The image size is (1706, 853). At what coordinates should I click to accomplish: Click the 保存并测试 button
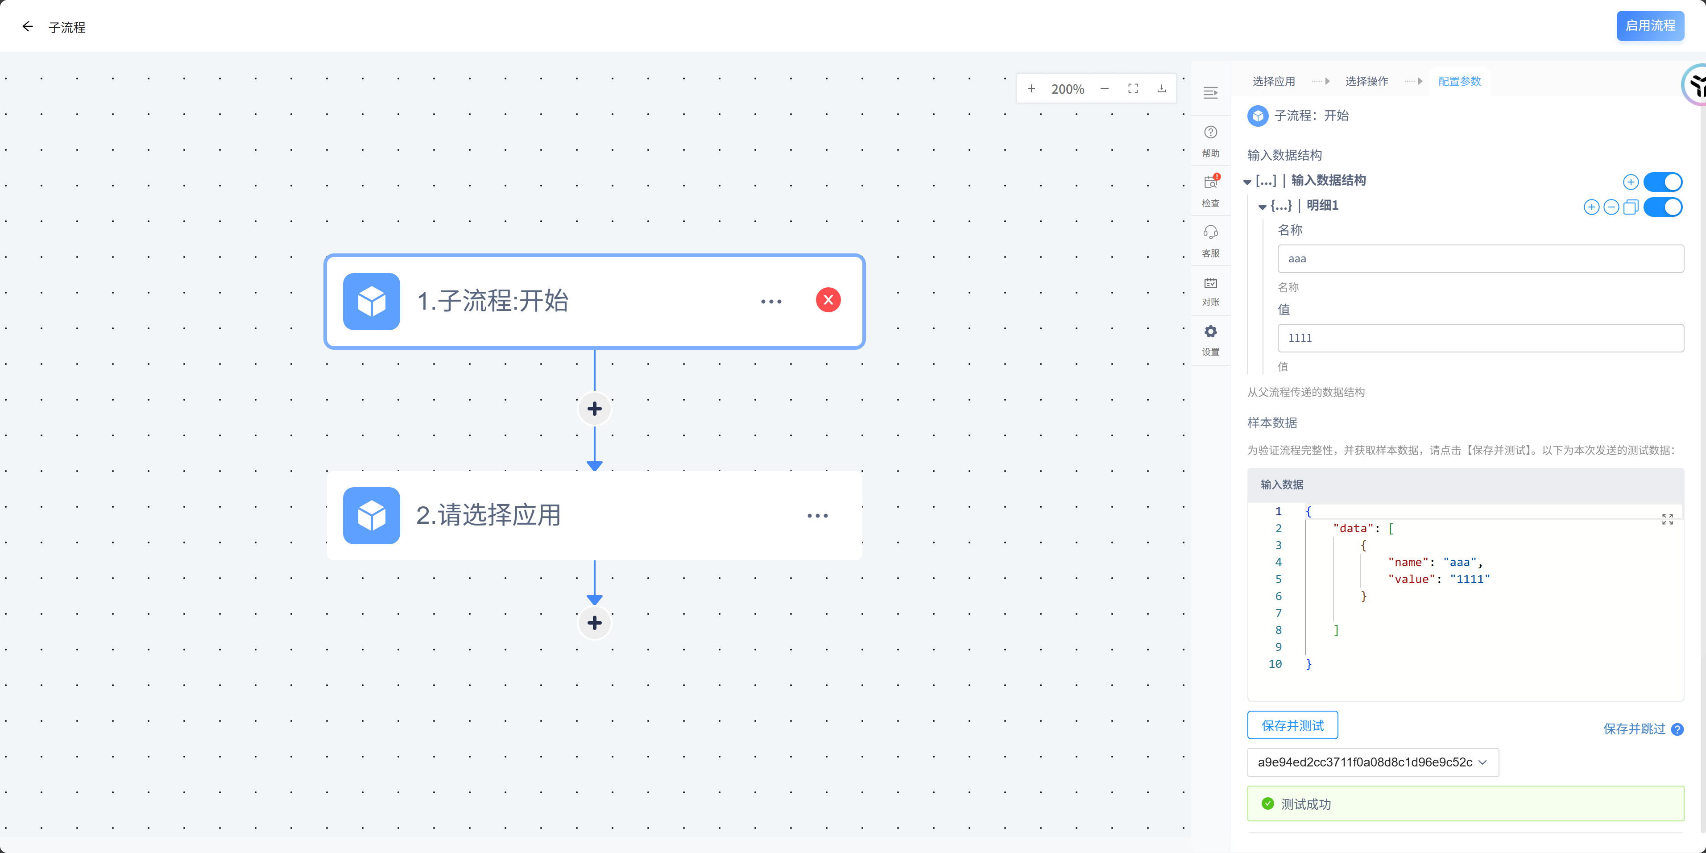click(1292, 725)
